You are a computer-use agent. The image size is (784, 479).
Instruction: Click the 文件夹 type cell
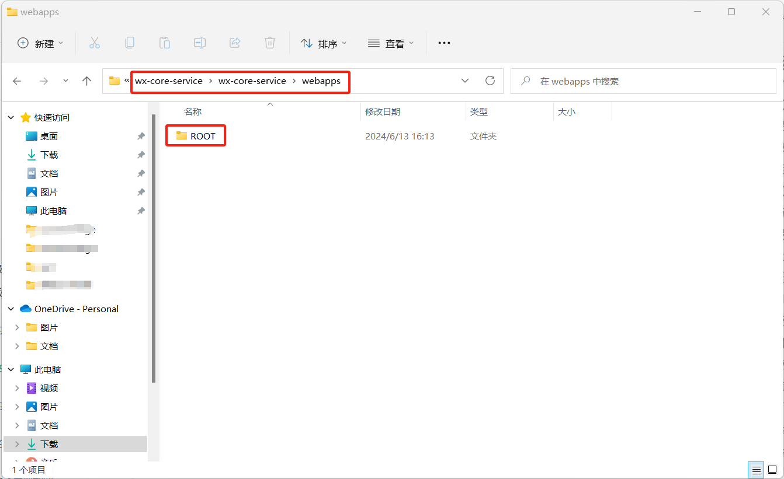click(483, 136)
